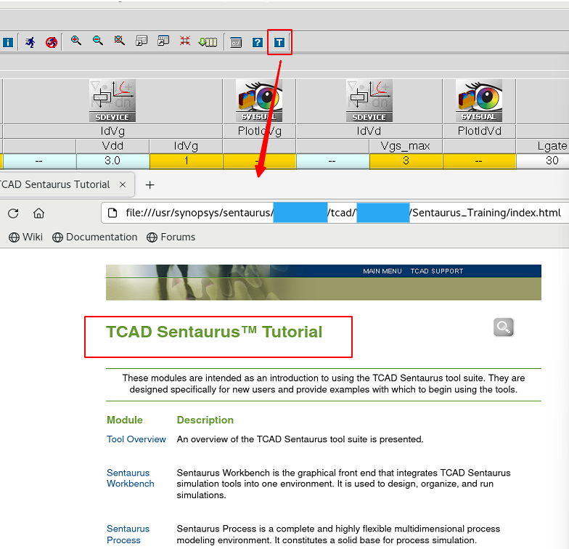Screen dimensions: 569x549
Task: Click the blue question mark help icon
Action: coord(257,42)
